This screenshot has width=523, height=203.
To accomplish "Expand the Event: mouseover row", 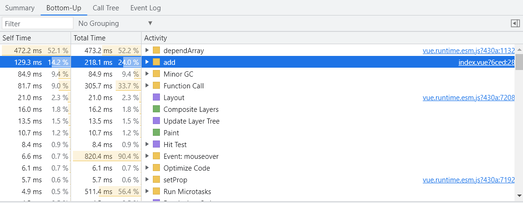I will (147, 156).
